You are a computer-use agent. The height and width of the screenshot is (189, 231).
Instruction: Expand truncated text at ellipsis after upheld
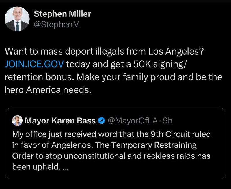point(66,167)
